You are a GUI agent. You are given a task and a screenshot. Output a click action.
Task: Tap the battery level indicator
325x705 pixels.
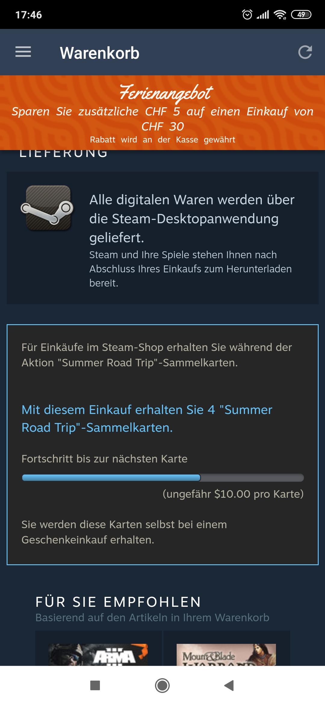301,14
